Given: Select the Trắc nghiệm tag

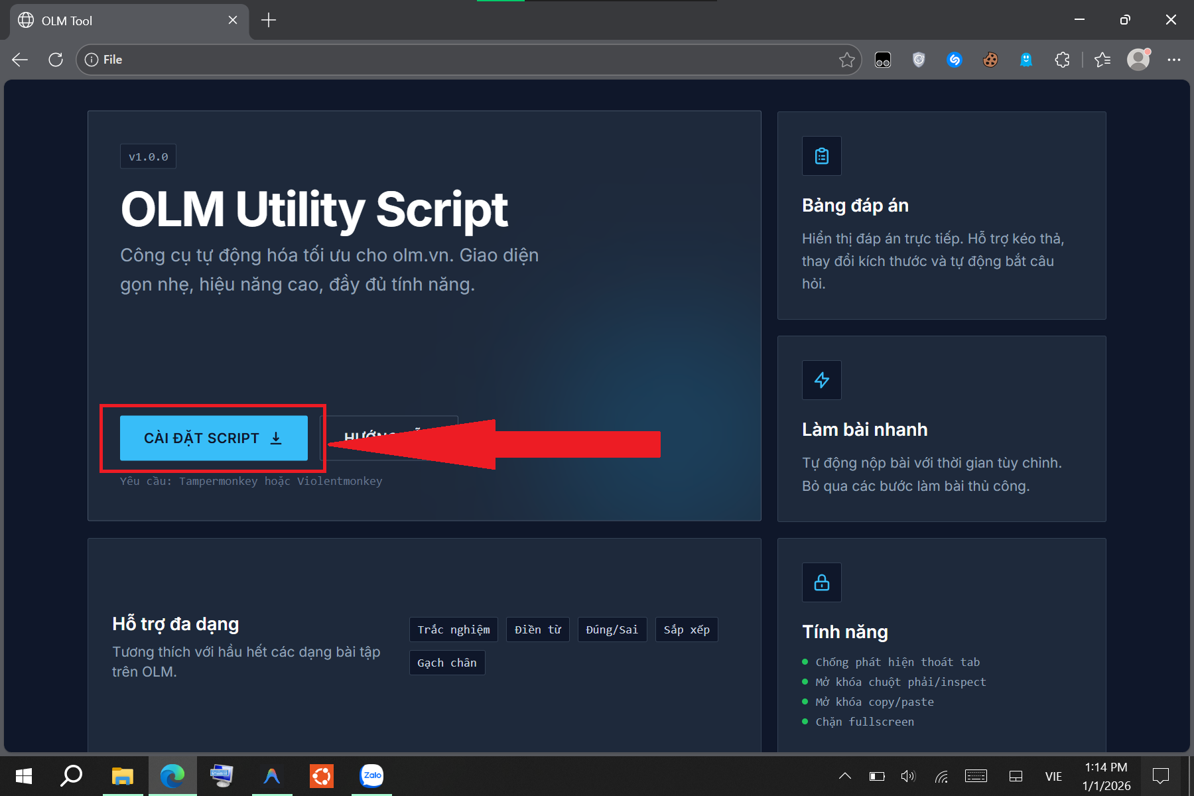Looking at the screenshot, I should pos(453,629).
